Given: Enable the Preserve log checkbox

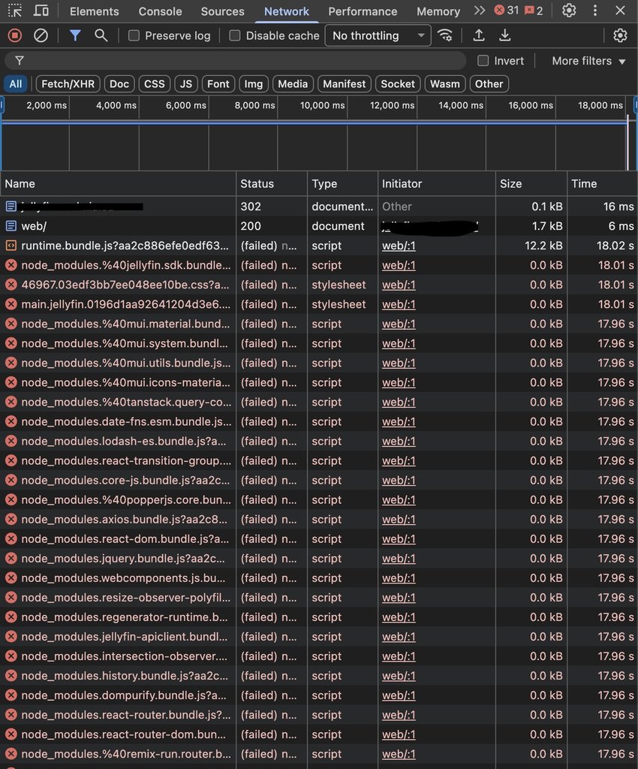Looking at the screenshot, I should tap(134, 35).
